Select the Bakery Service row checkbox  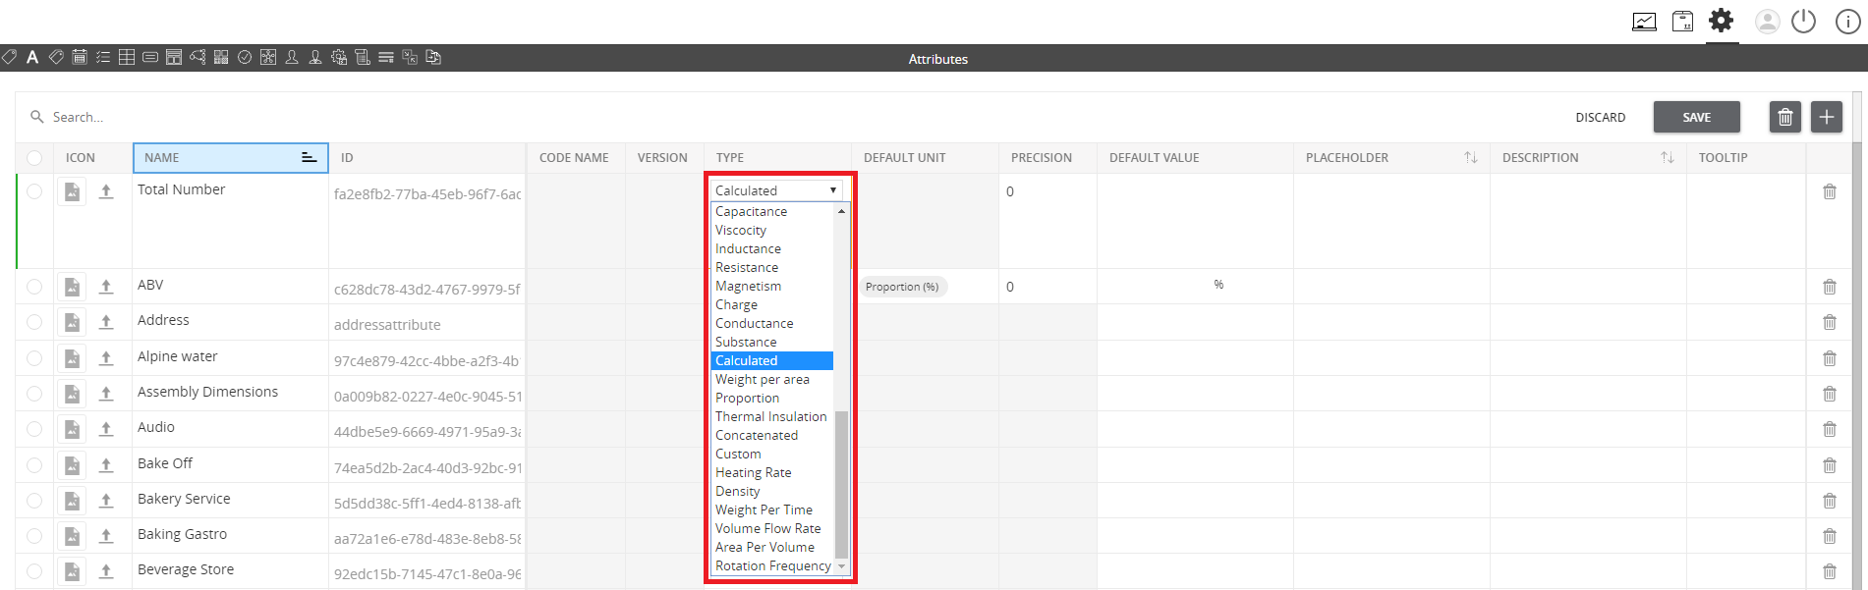[34, 501]
